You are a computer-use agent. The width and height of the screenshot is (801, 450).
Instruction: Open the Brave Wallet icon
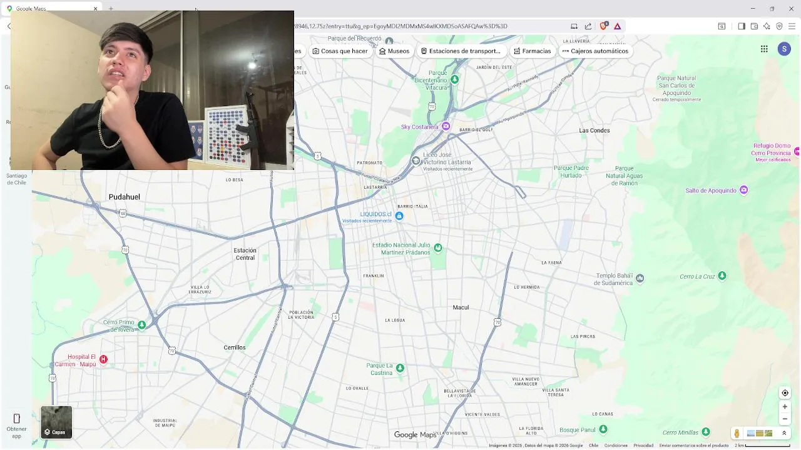(754, 26)
